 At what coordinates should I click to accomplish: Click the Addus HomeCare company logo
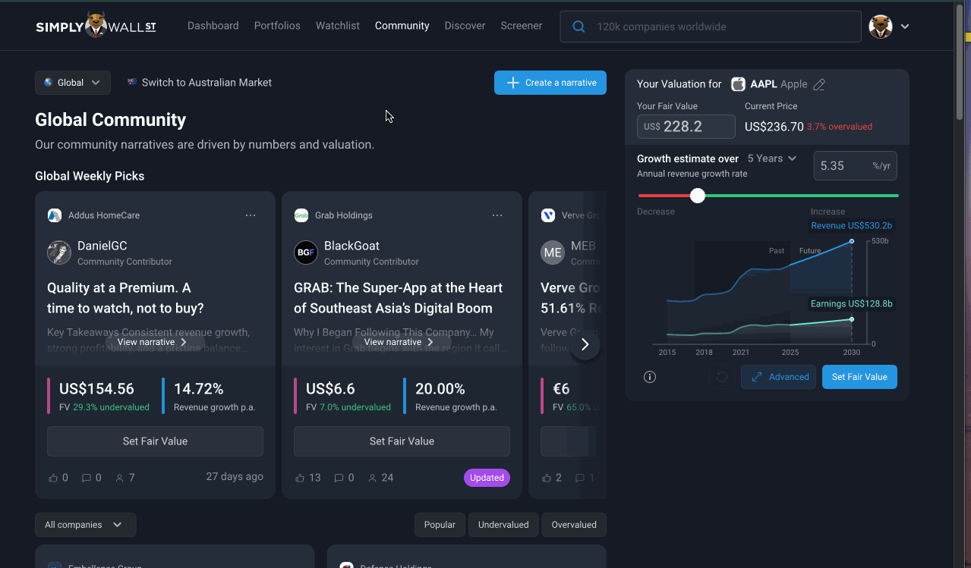click(x=54, y=215)
